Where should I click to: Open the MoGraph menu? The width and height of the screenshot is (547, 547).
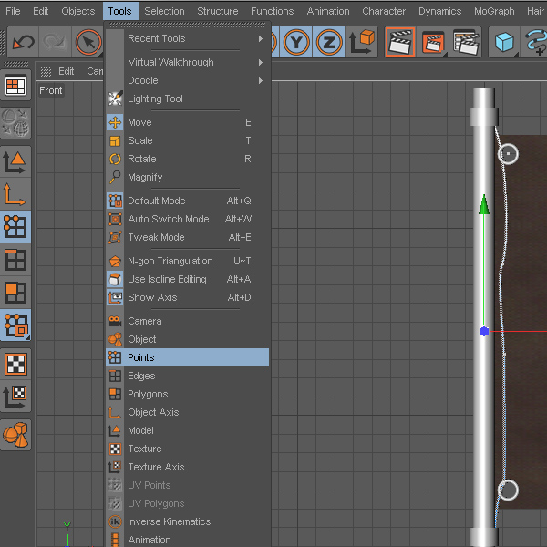494,11
